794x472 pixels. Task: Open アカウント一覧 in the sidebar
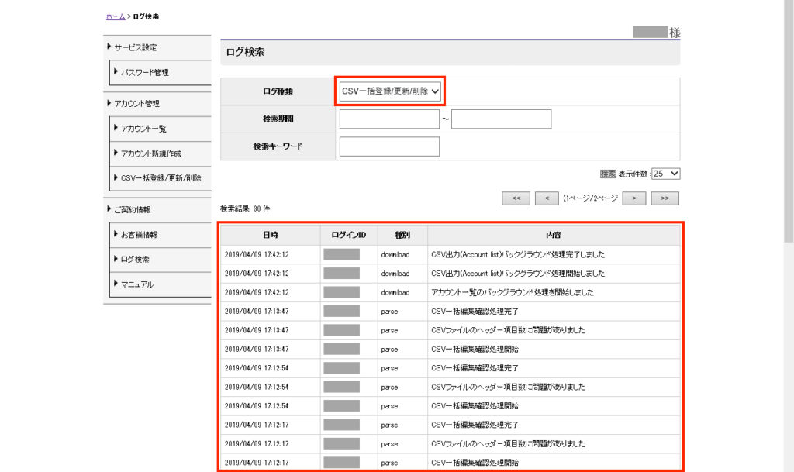tap(144, 129)
